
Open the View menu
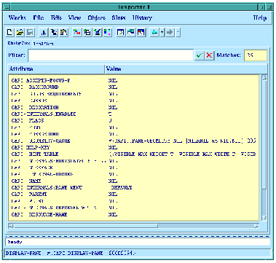(x=74, y=17)
